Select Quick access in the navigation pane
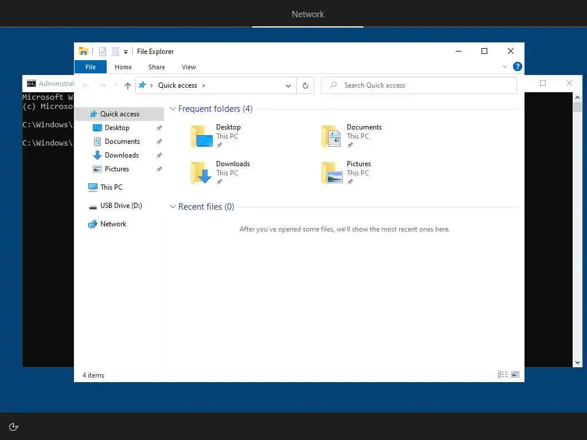This screenshot has height=440, width=587. [x=120, y=114]
